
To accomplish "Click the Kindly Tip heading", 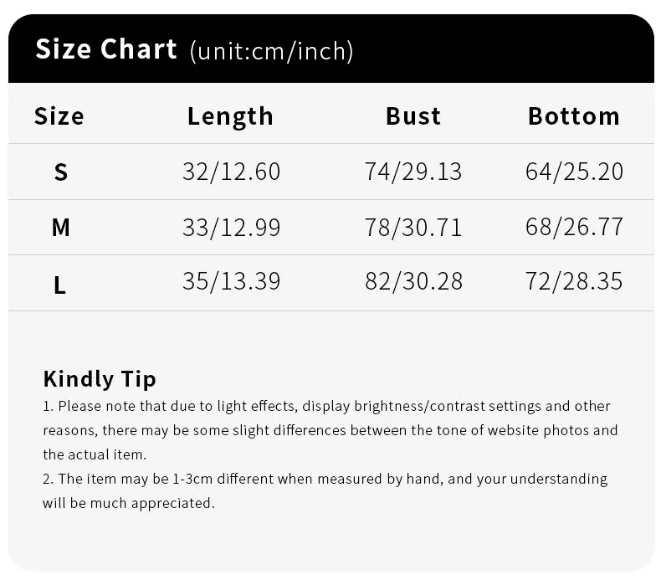I will tap(100, 379).
